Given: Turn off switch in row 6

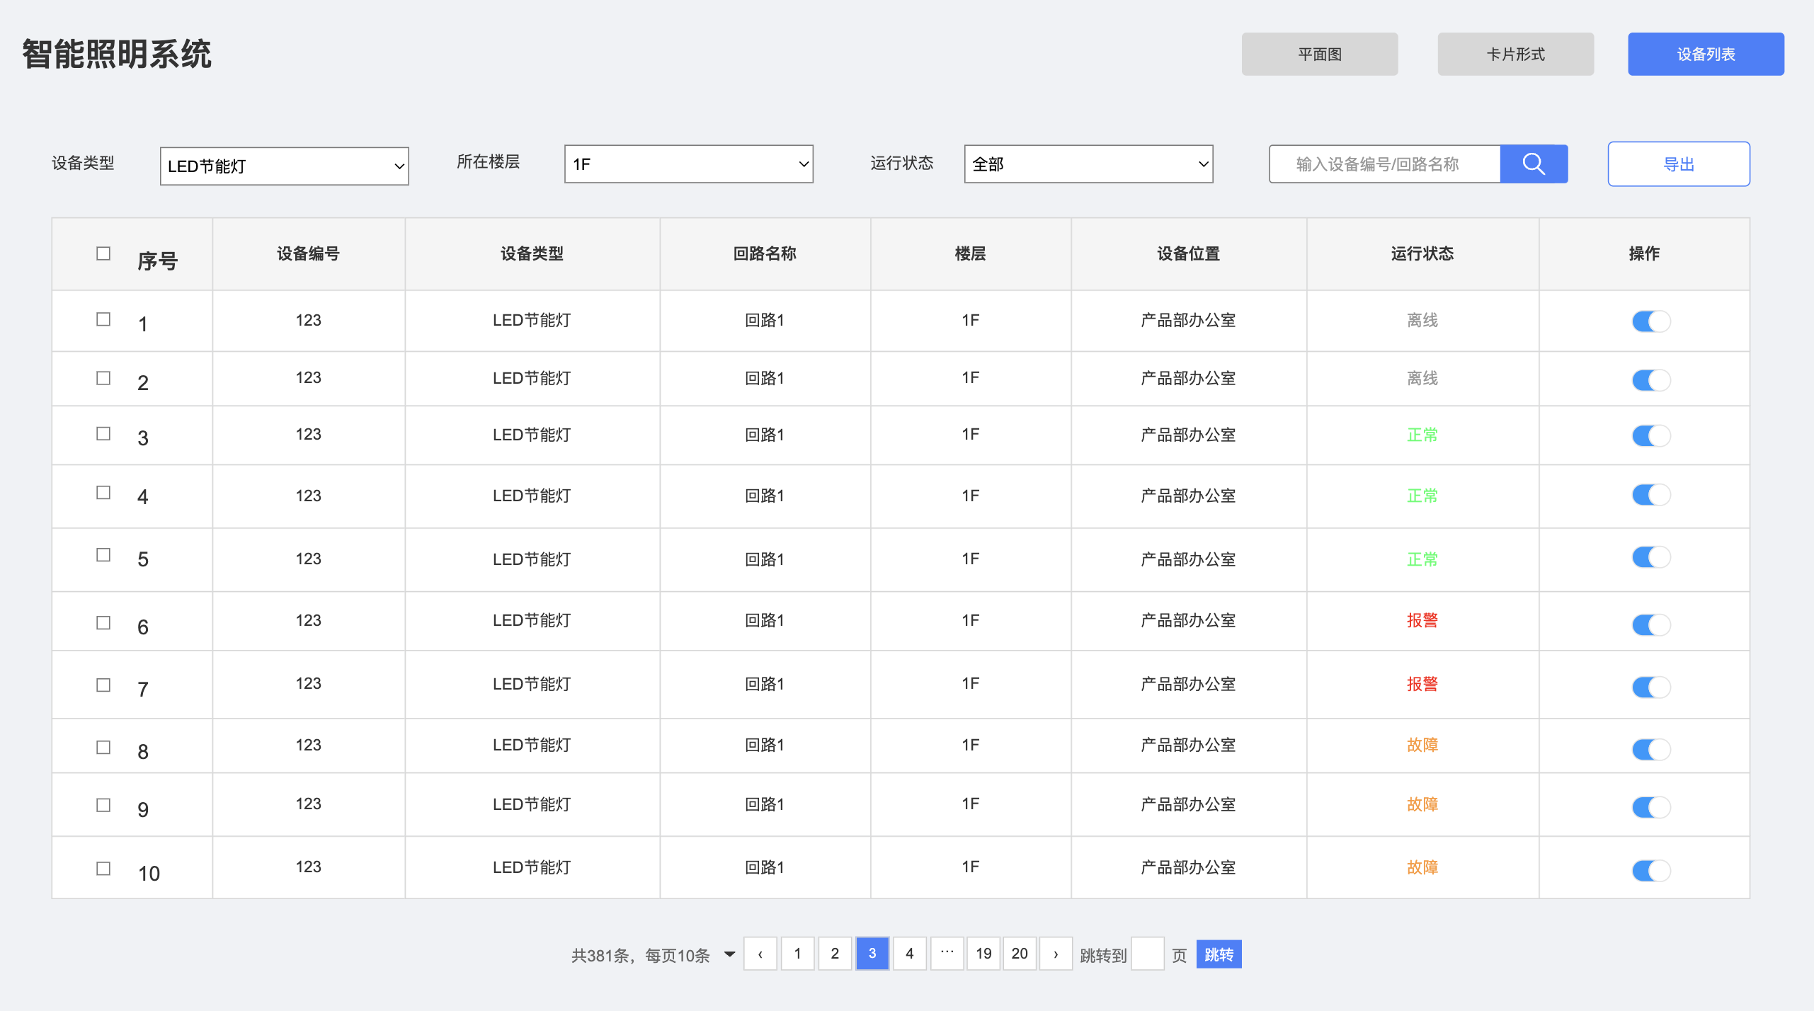Looking at the screenshot, I should tap(1650, 624).
